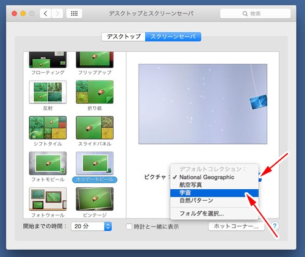Select the ホリデーモビール screen saver thumbnail
Viewport: 305px width, 257px height.
coord(95,163)
